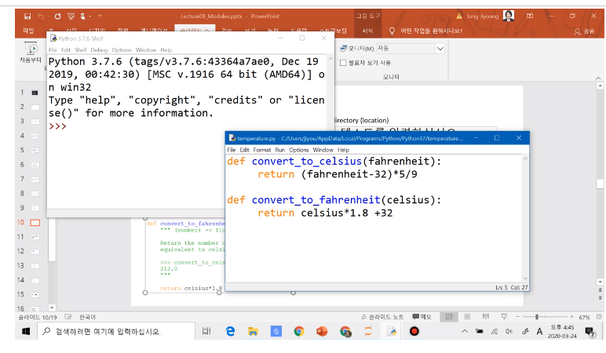
Task: Click 'return celsius*1.8 +32' line in editor
Action: click(x=325, y=213)
